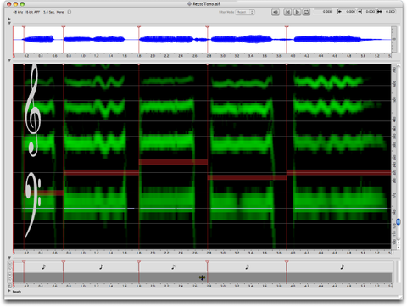Viewport: 407px width, 307px height.
Task: Collapse the spectrogram panel disclosure triangle
Action: [9, 60]
